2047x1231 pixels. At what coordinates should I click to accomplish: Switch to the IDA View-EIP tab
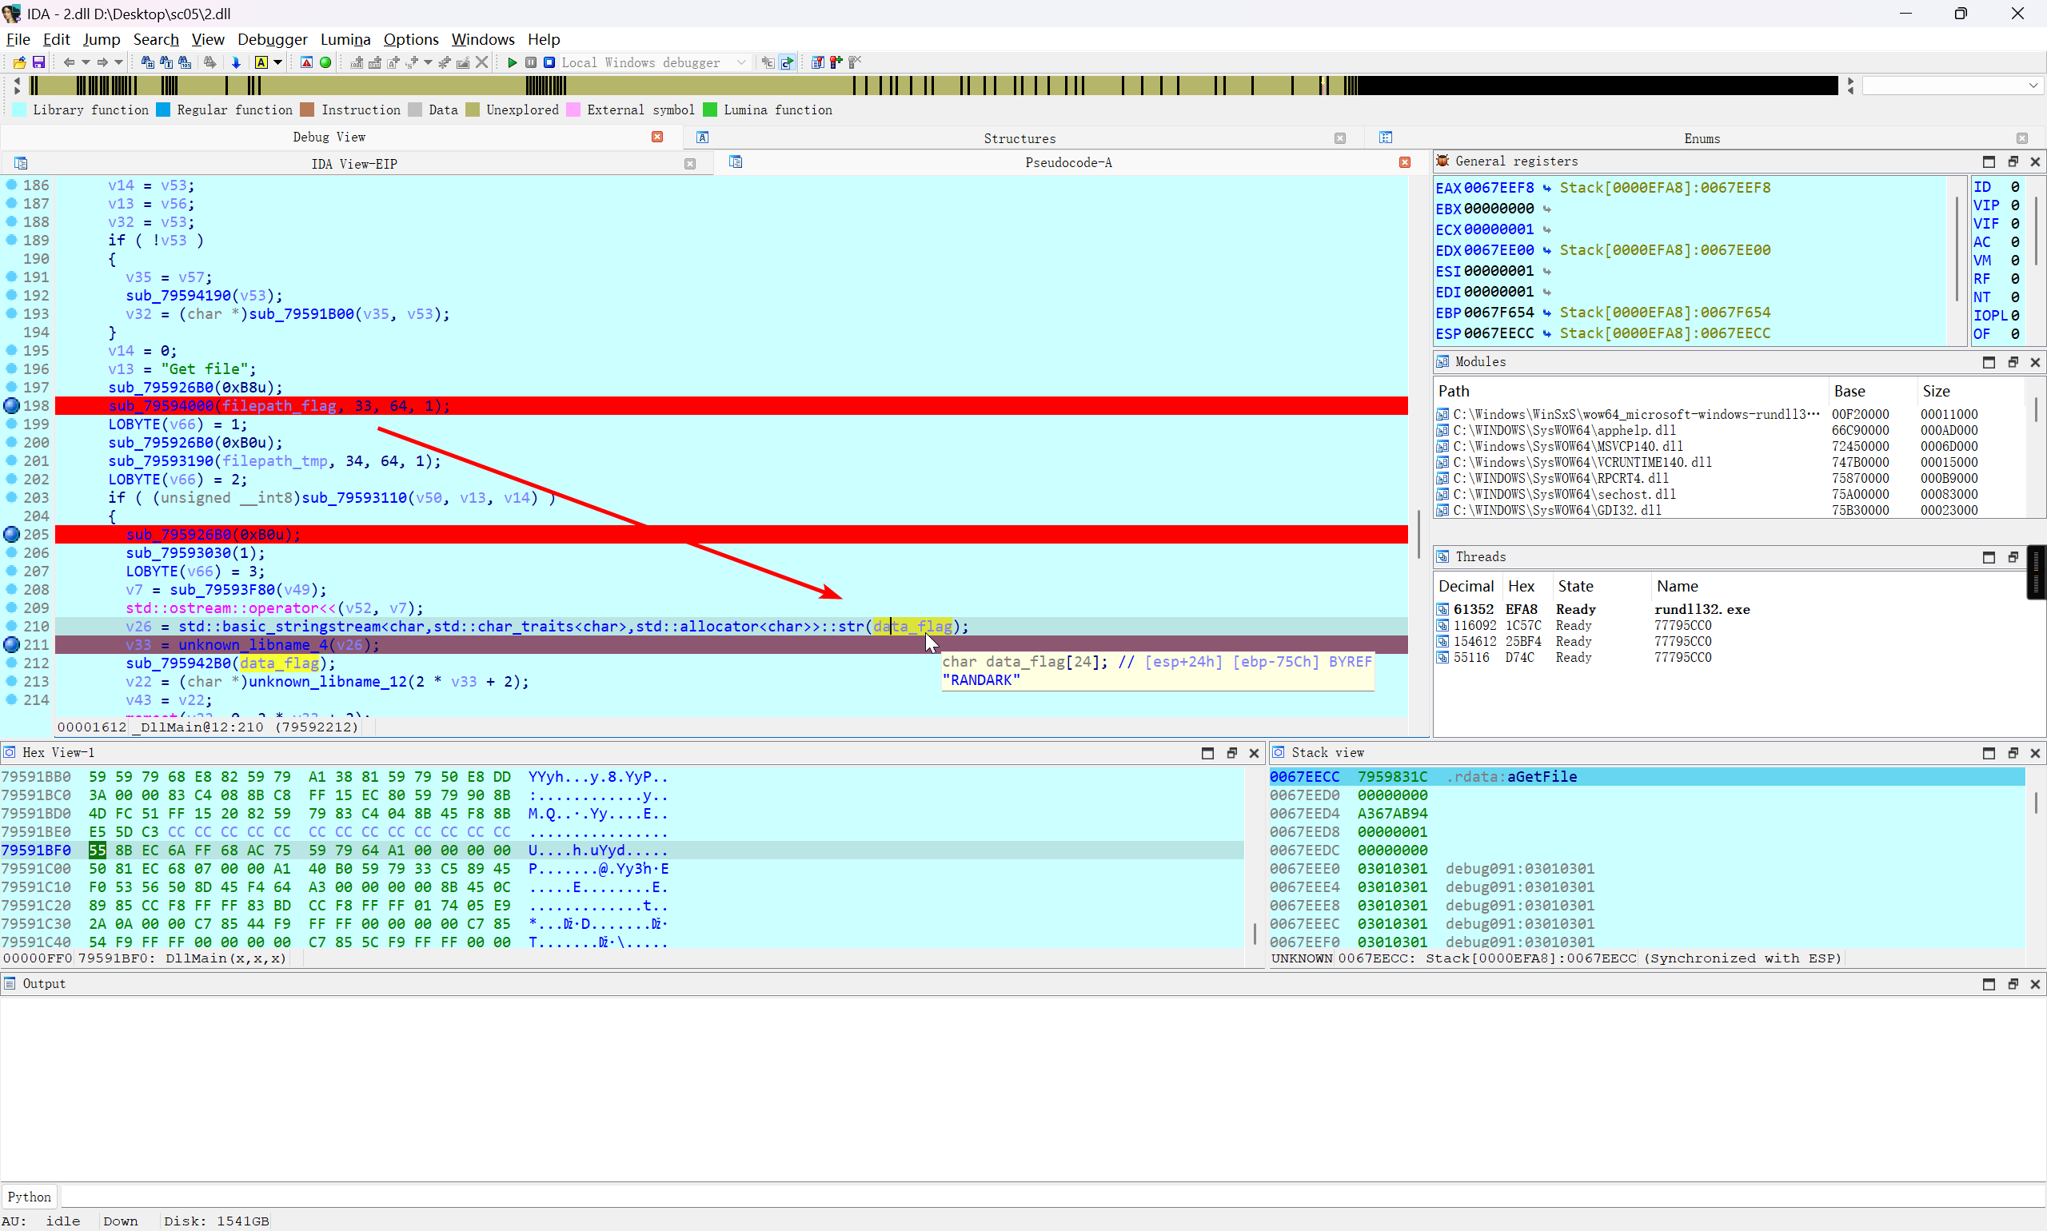coord(354,163)
